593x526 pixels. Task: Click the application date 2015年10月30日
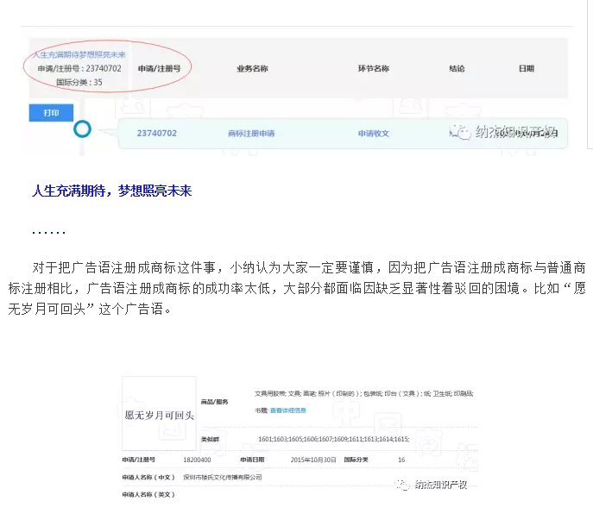point(313,460)
